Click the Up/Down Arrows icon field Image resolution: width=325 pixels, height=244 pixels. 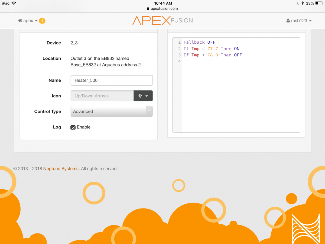102,96
